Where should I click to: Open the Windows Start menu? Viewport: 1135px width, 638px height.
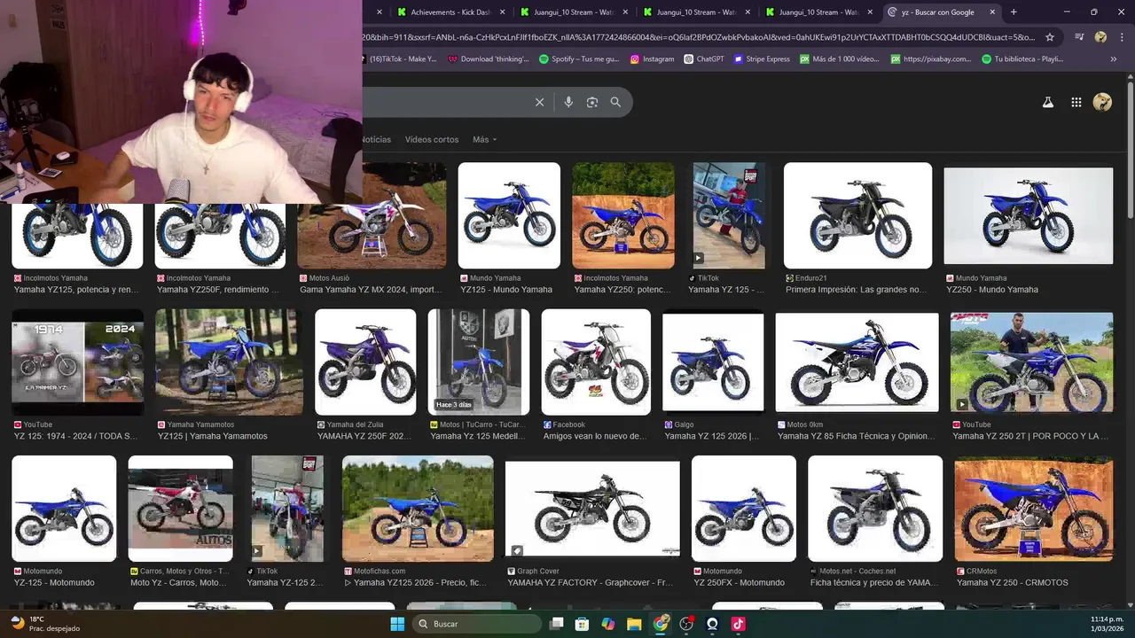pos(397,624)
